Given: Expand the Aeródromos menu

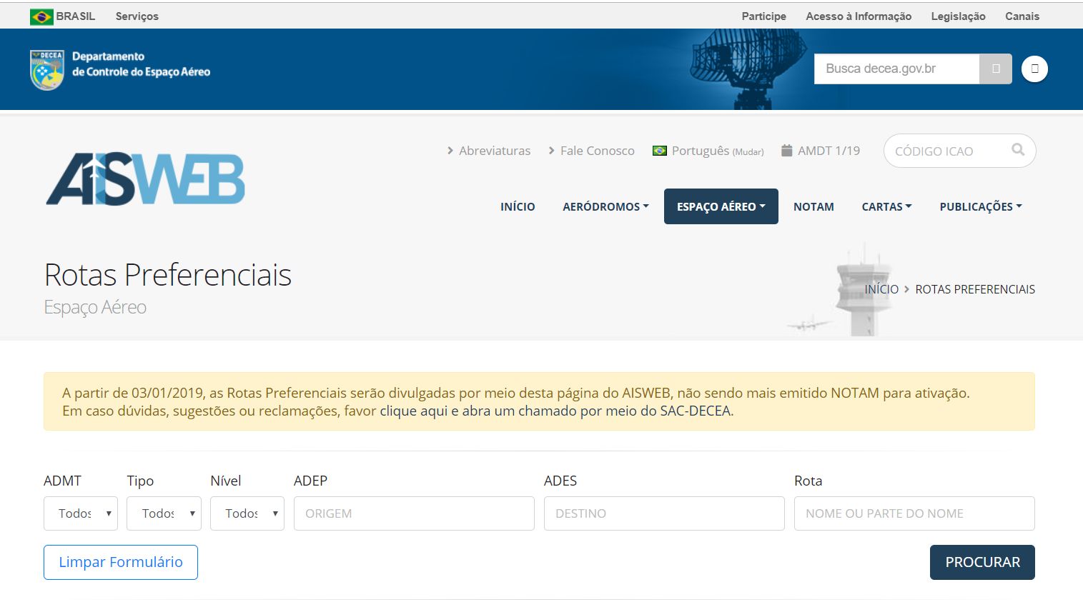Looking at the screenshot, I should coord(605,206).
